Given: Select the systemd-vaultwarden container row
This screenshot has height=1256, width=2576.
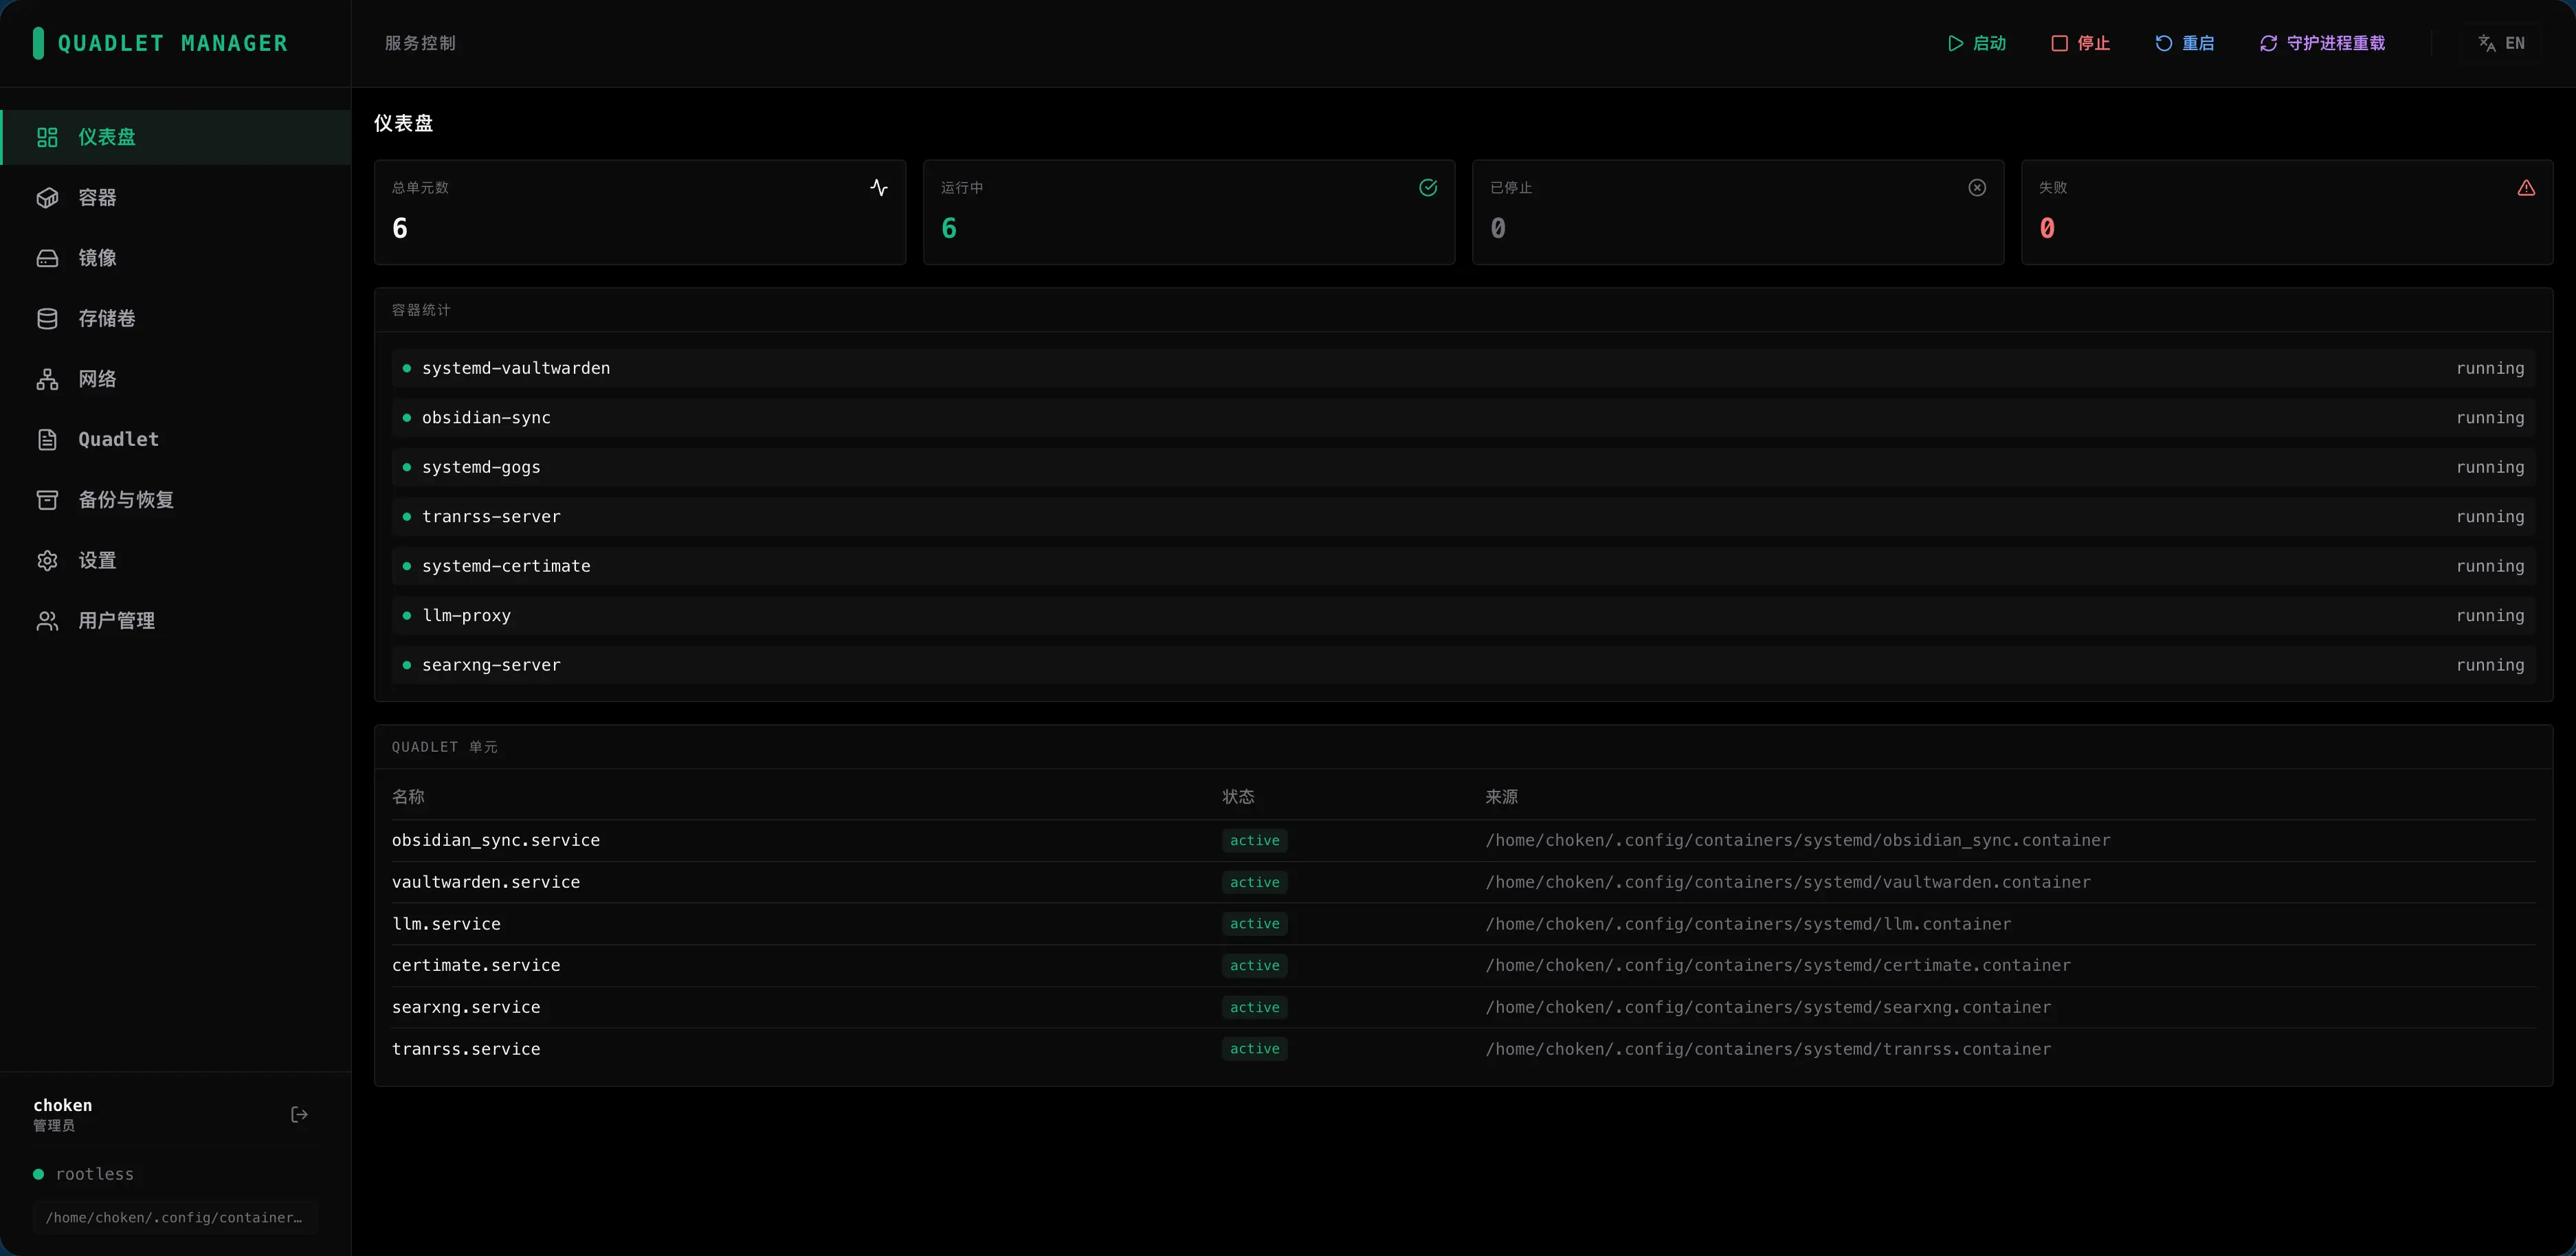Looking at the screenshot, I should 1463,368.
